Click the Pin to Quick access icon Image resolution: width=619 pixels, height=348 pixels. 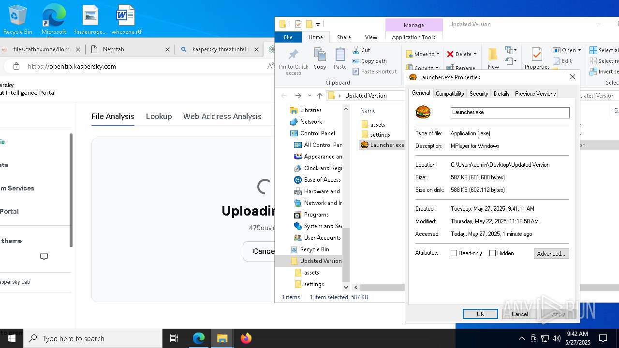pos(293,54)
